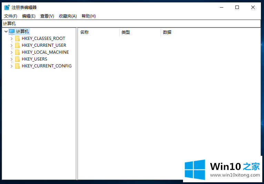Open the 帮助(H) menu

pos(89,16)
